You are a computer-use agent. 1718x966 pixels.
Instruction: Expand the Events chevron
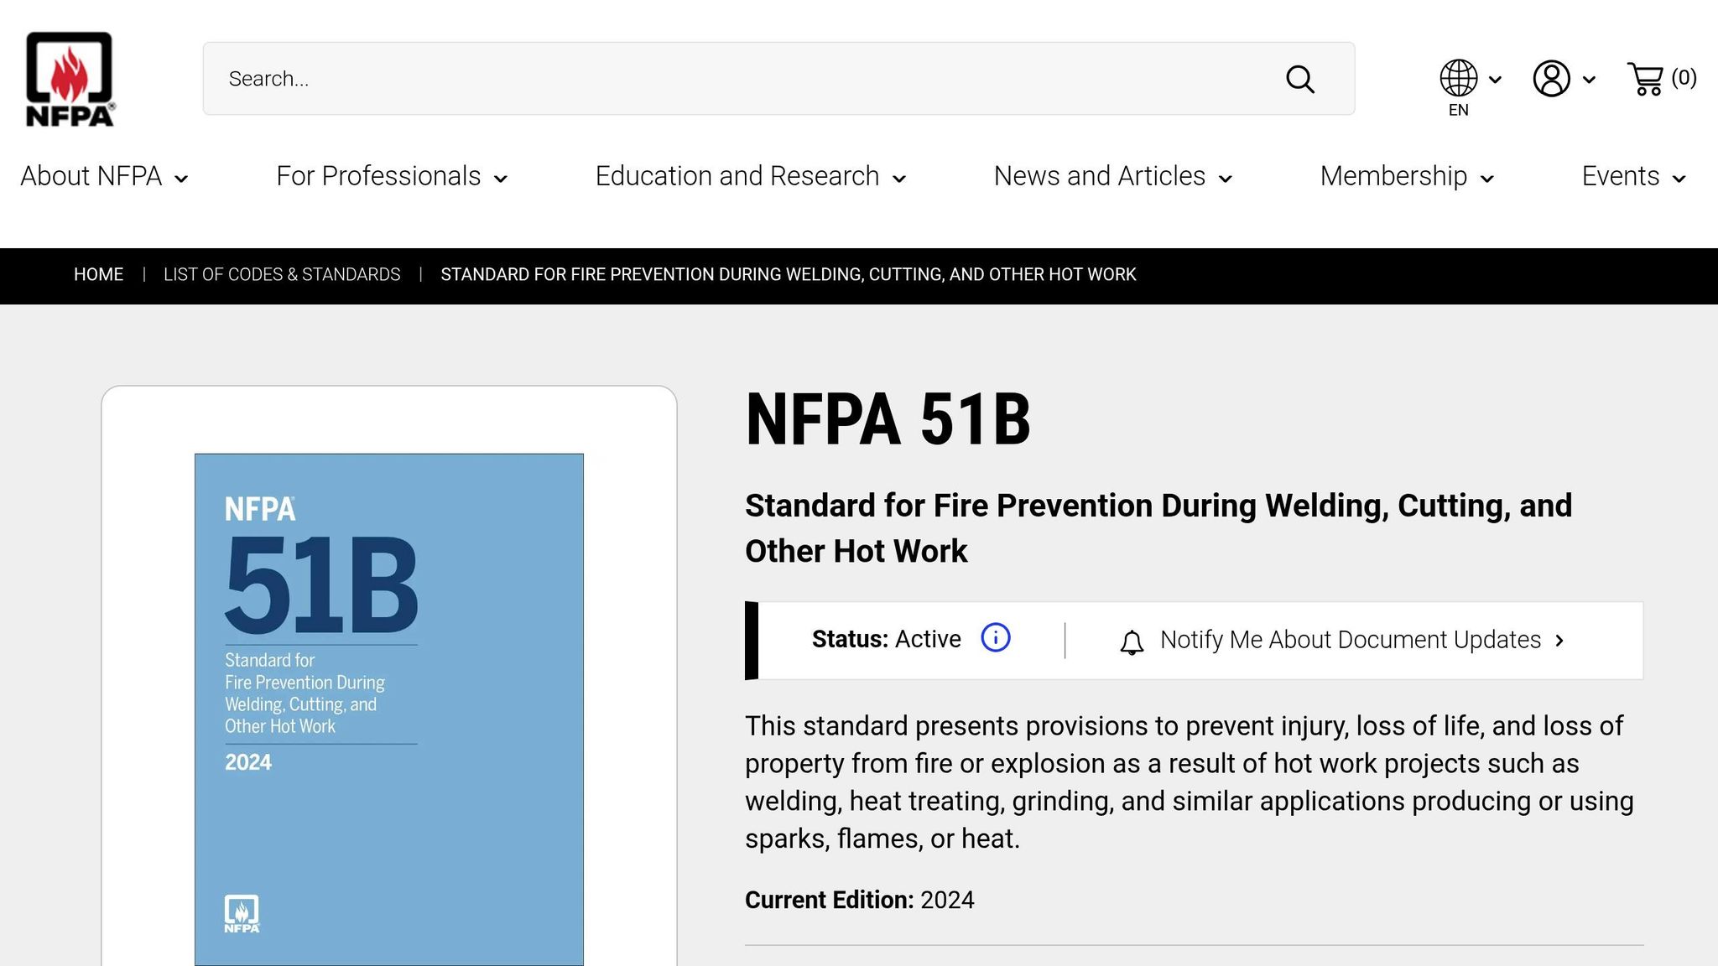click(x=1679, y=179)
